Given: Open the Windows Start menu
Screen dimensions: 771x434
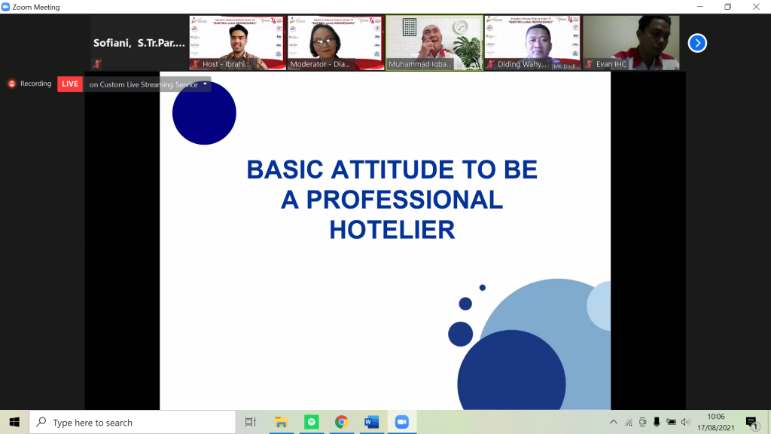Looking at the screenshot, I should 14,422.
